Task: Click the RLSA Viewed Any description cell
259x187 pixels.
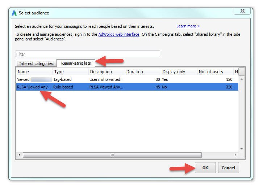Action: (106, 87)
